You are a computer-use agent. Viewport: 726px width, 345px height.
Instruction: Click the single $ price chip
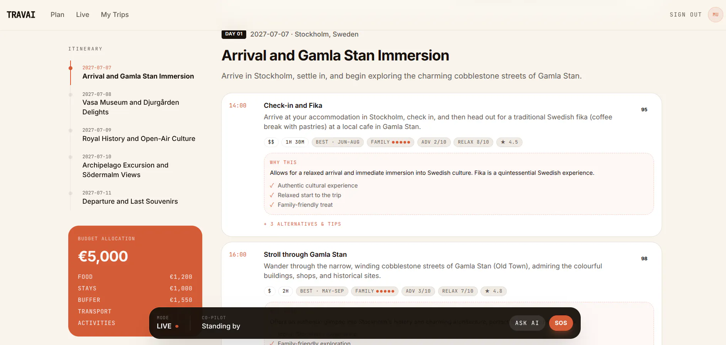[269, 291]
